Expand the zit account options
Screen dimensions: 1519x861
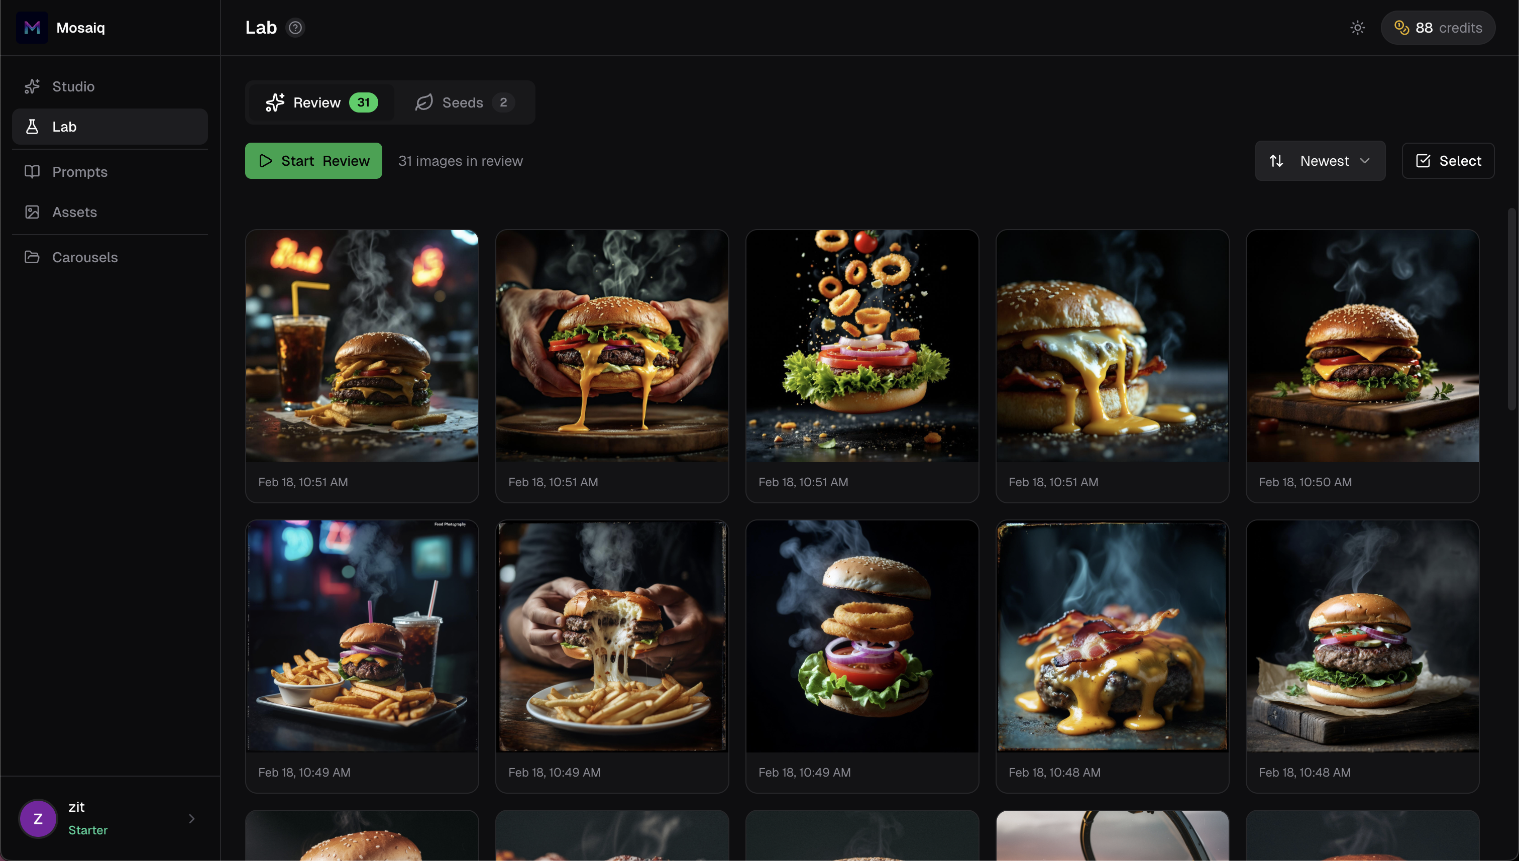pyautogui.click(x=191, y=818)
